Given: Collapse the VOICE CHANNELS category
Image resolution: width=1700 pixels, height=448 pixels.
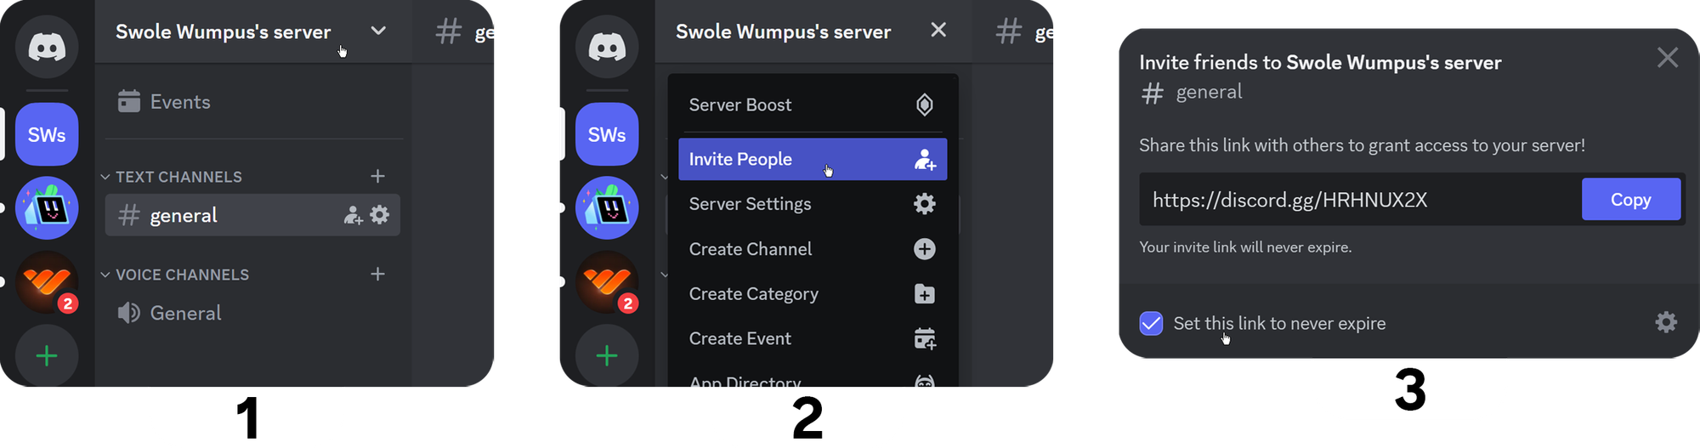Looking at the screenshot, I should tap(106, 275).
